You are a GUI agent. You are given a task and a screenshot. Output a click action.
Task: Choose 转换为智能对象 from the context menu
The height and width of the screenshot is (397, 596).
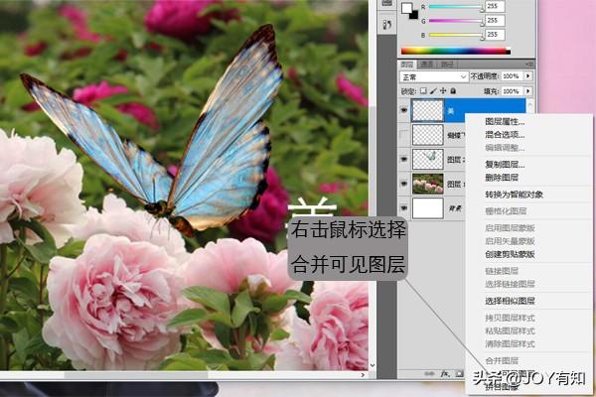pos(514,195)
